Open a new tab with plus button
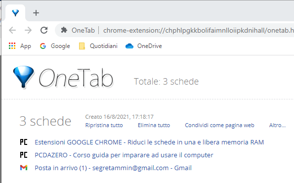Viewport: 294px width, 183px height. point(36,13)
